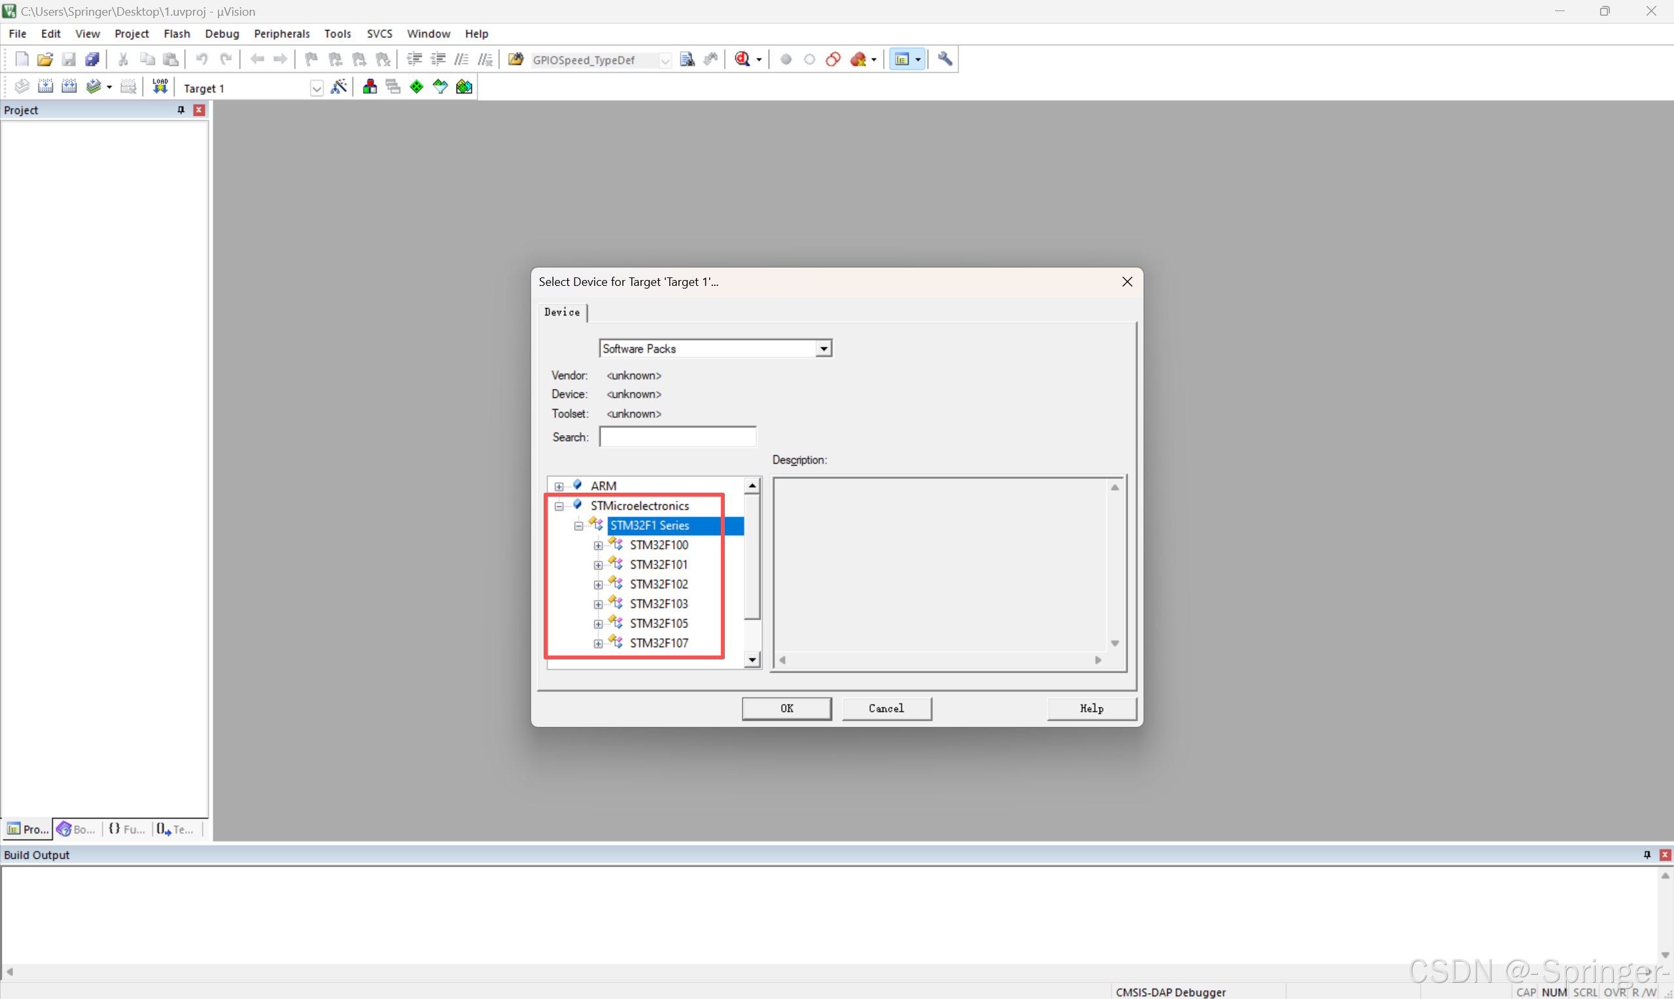The image size is (1674, 999).
Task: Open the Software Packs dropdown
Action: (822, 349)
